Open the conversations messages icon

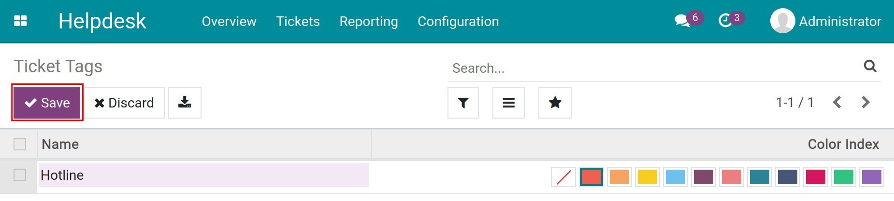click(682, 21)
